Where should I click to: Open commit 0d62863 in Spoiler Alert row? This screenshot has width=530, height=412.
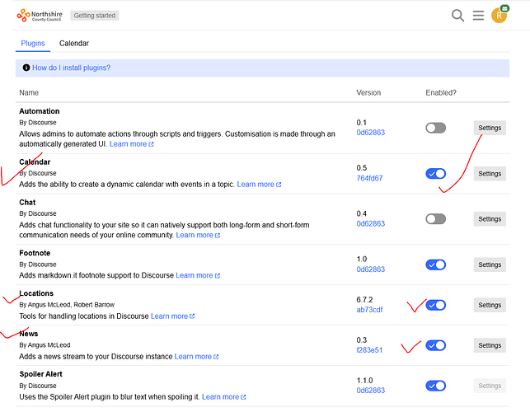pyautogui.click(x=370, y=391)
